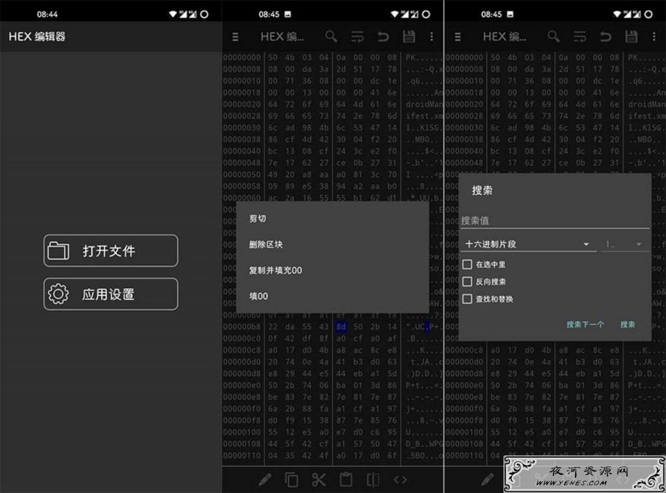Tap the angle brackets icon in bottom bar
666x493 pixels.
400,480
